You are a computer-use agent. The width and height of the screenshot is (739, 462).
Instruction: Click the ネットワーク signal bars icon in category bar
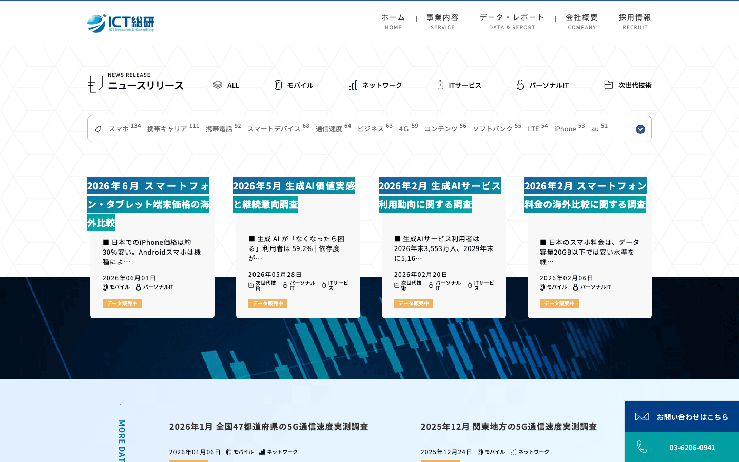point(353,85)
